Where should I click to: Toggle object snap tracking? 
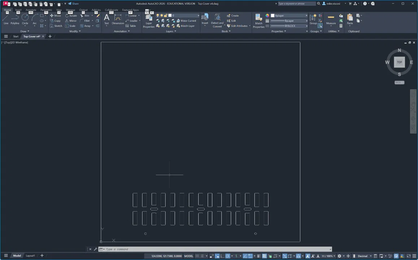tap(245, 256)
